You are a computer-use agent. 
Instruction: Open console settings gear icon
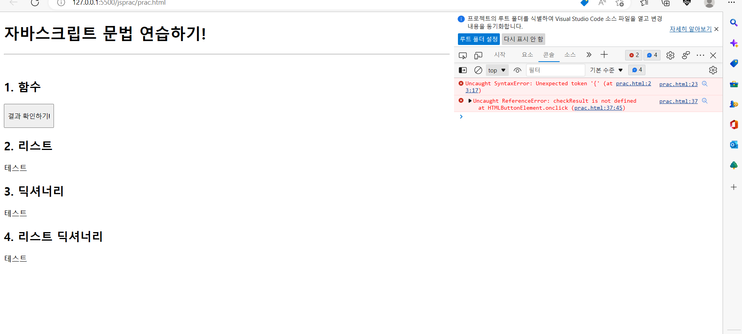pos(713,70)
